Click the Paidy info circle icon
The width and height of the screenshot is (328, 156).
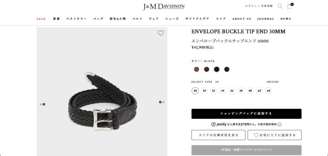pos(280,124)
